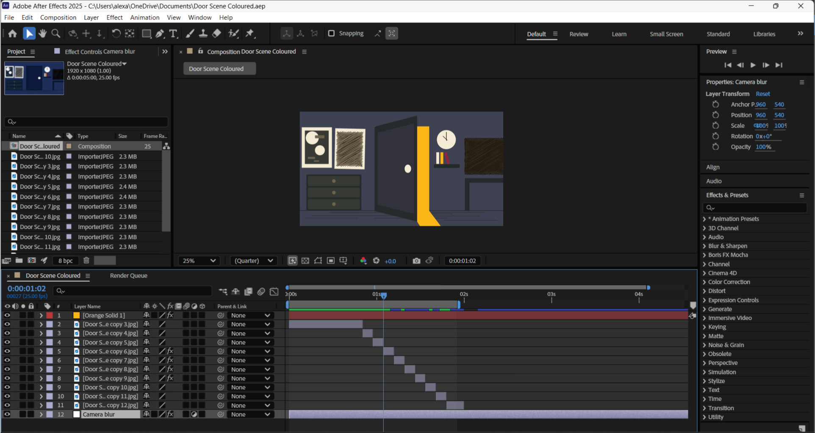Switch to the Review workspace
The width and height of the screenshot is (815, 433).
pyautogui.click(x=579, y=34)
